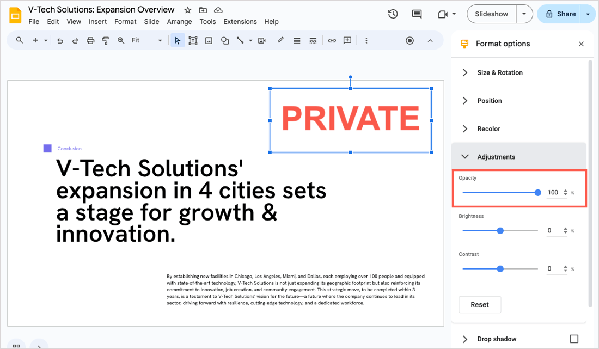Close the Format options panel

[x=581, y=44]
